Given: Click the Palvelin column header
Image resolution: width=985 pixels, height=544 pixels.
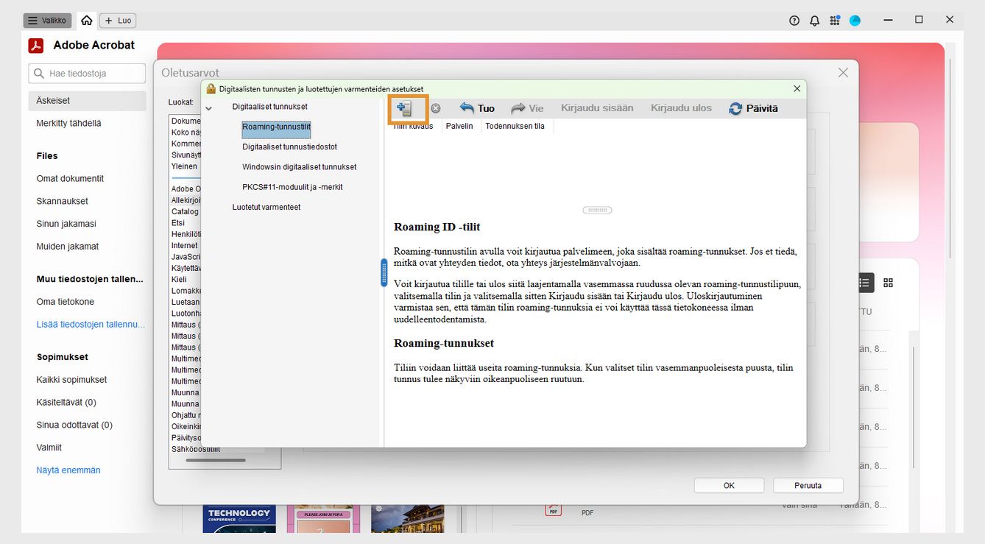Looking at the screenshot, I should coord(459,126).
